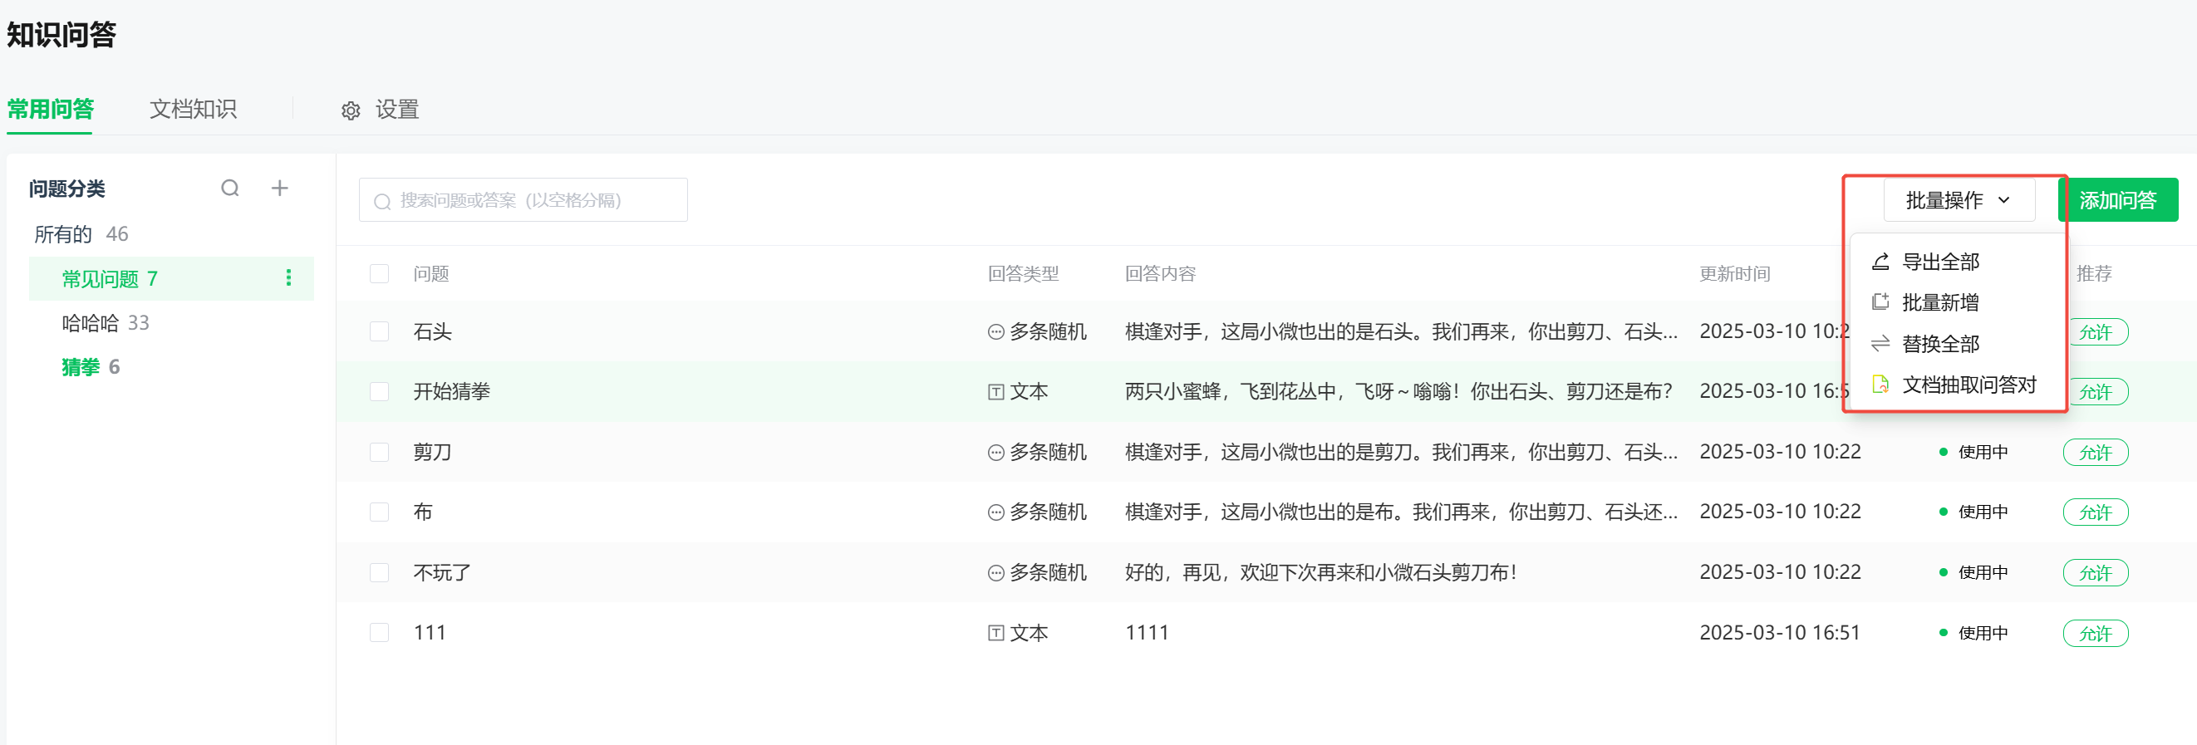This screenshot has width=2197, height=745.
Task: Select the 哈哈哈 category in sidebar
Action: [91, 323]
